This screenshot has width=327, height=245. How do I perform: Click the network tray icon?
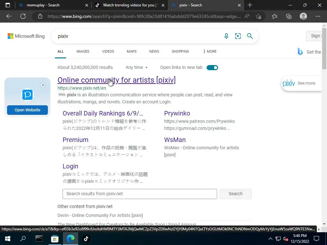[278, 239]
